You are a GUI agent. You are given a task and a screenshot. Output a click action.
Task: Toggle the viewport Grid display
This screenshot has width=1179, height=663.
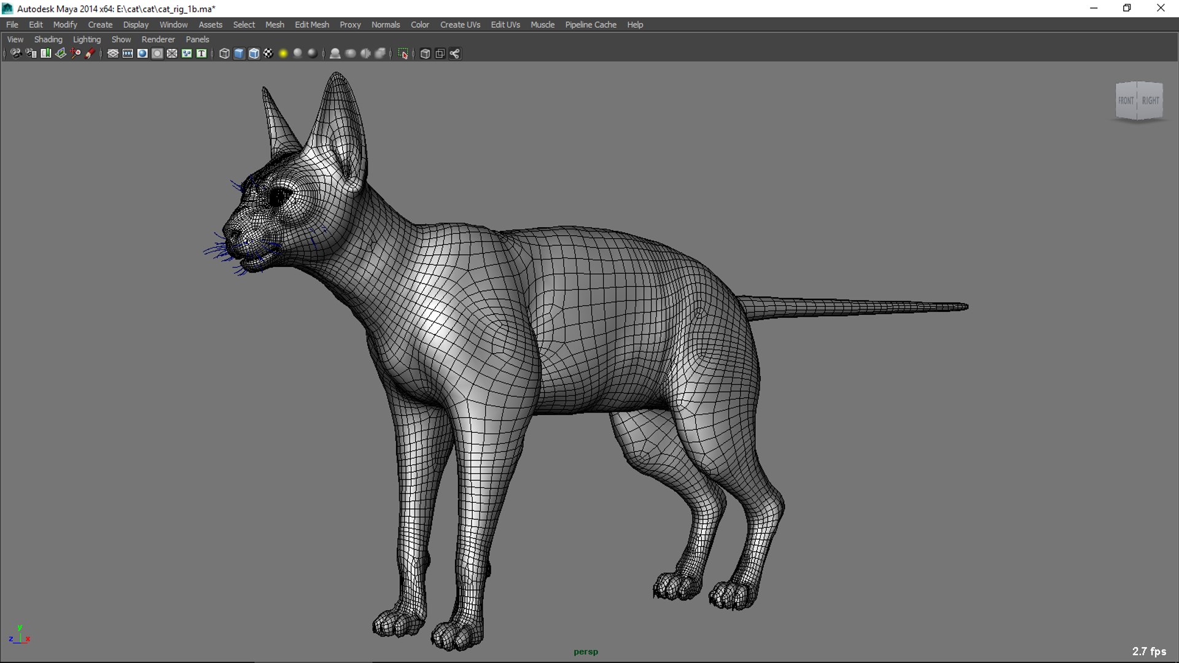click(113, 53)
